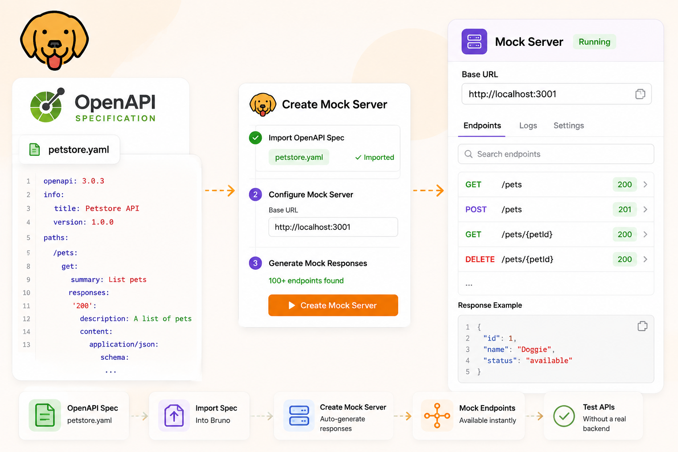Click the purple Mock Server icon
The width and height of the screenshot is (678, 452).
coord(474,41)
